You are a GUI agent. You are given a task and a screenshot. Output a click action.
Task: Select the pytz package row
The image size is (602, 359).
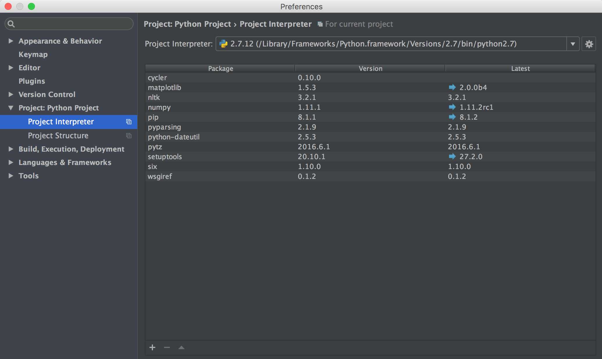[x=370, y=147]
